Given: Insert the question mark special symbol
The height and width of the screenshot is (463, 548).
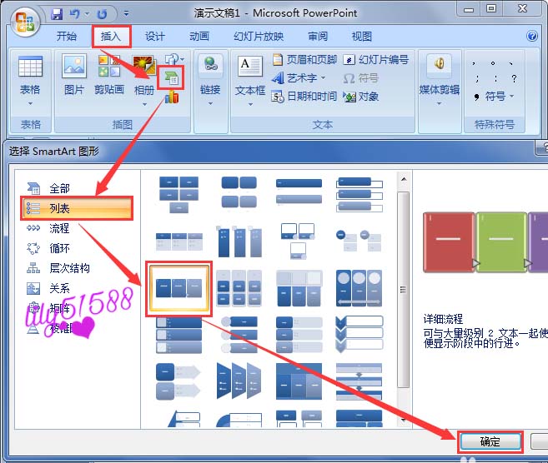Looking at the screenshot, I should click(x=514, y=78).
